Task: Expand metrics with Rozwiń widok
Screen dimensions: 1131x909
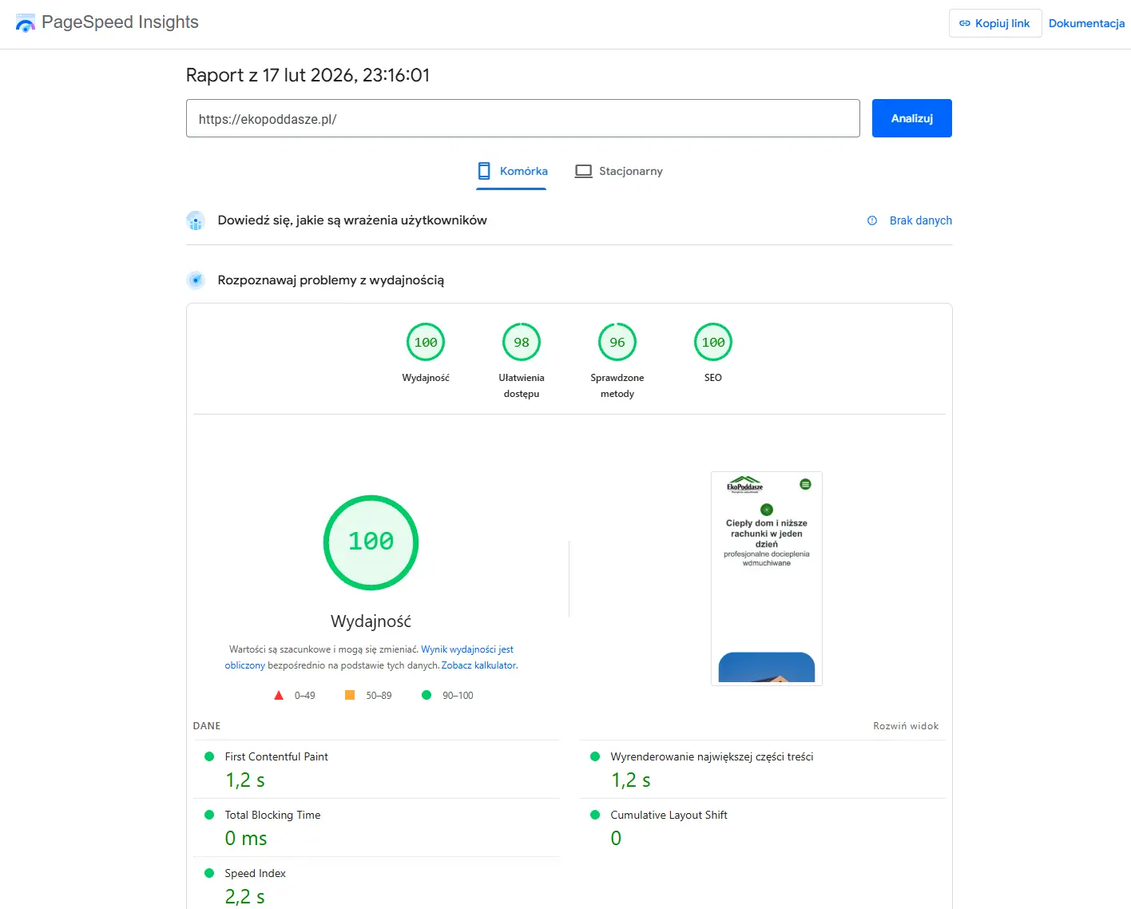Action: click(x=906, y=726)
